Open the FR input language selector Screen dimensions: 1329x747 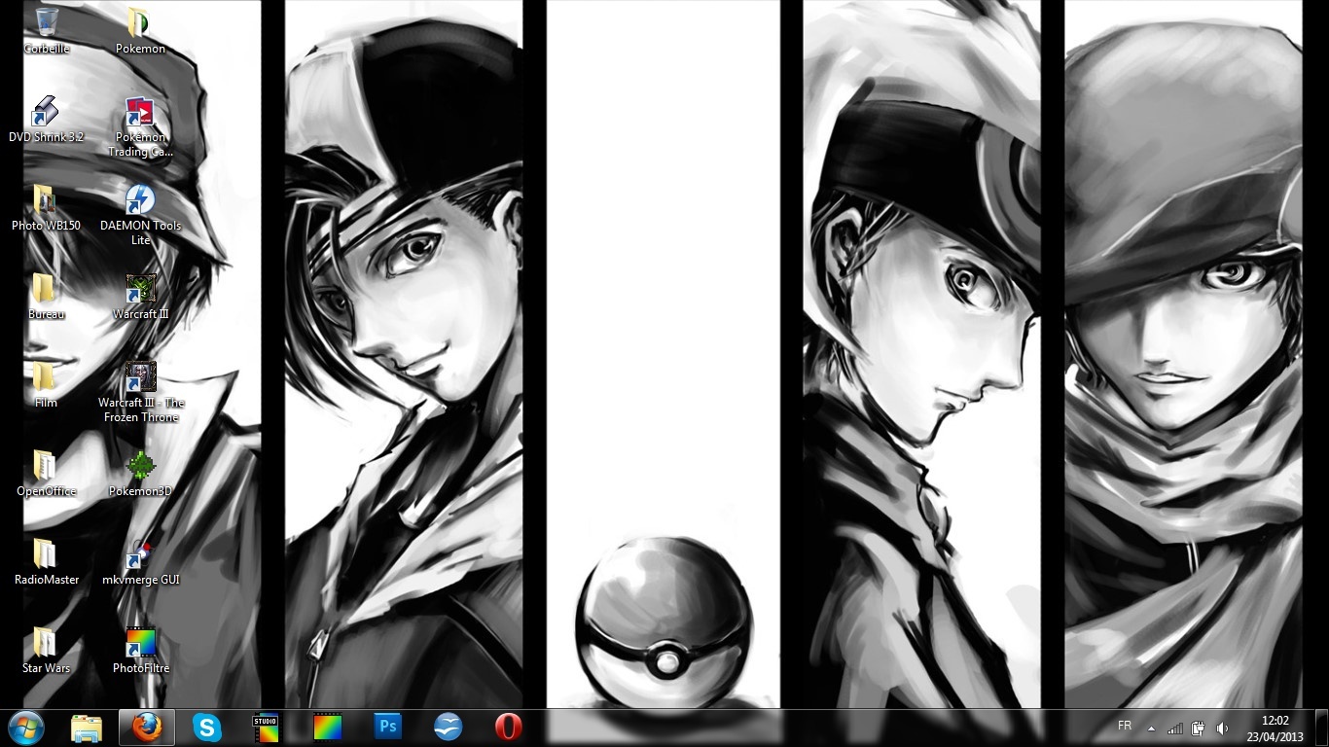pyautogui.click(x=1125, y=727)
